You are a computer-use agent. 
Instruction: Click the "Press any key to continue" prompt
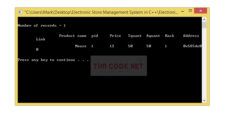tap(53, 60)
